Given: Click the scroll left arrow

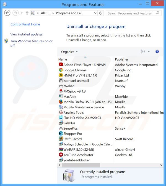Looking at the screenshot, I should (59, 165).
